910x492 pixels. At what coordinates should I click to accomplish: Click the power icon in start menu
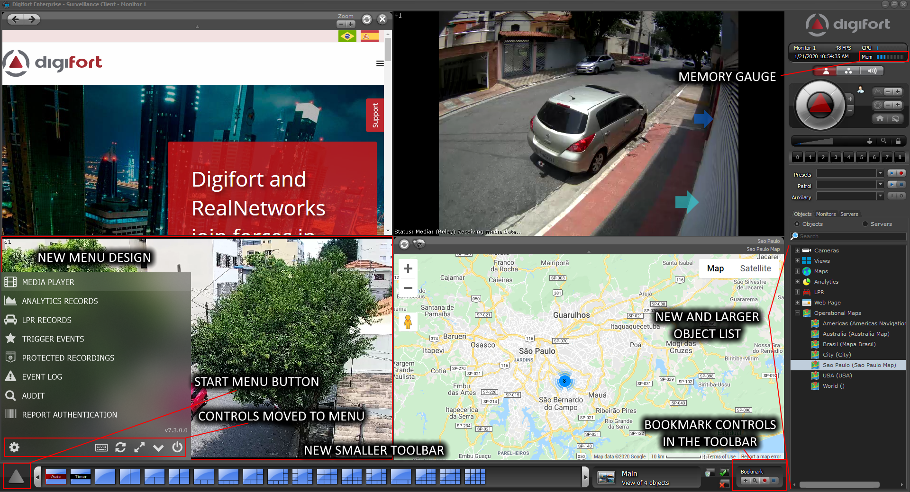point(177,447)
